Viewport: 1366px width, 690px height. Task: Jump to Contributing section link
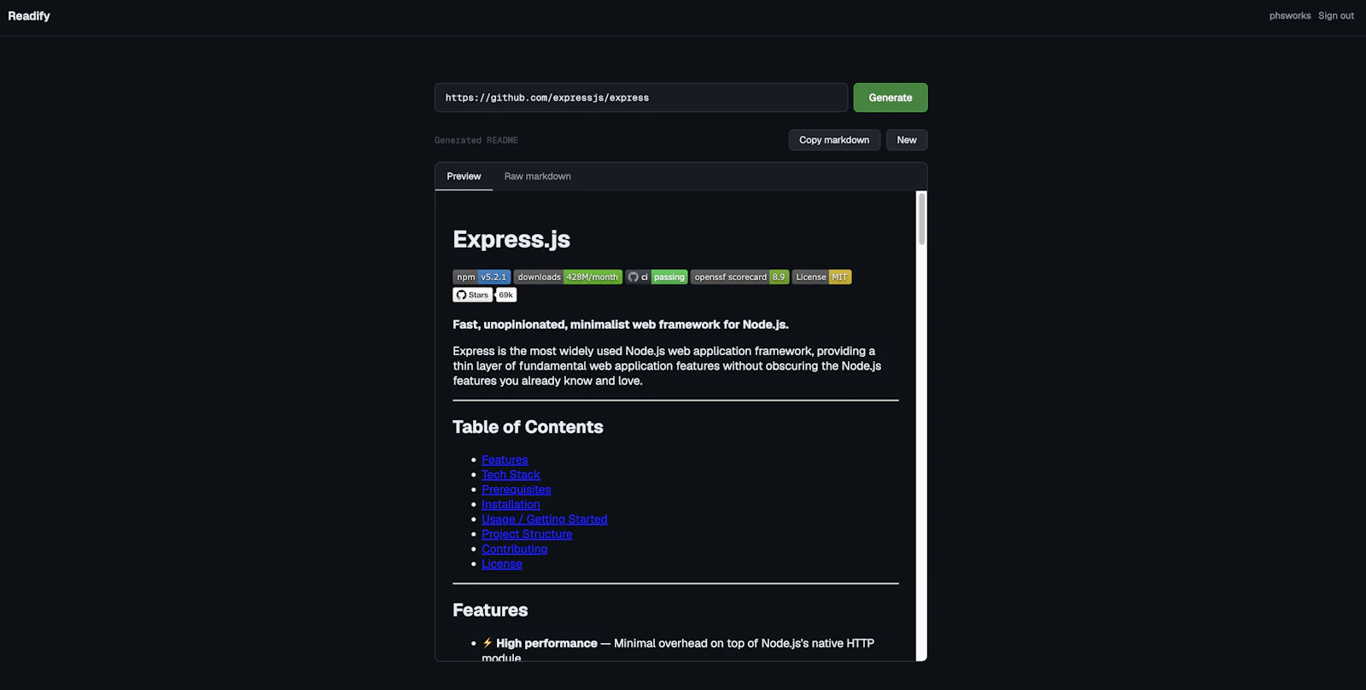tap(514, 549)
